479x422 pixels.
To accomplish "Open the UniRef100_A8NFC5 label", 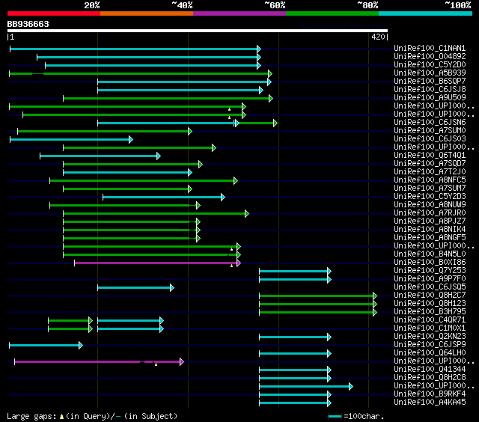I will point(430,180).
